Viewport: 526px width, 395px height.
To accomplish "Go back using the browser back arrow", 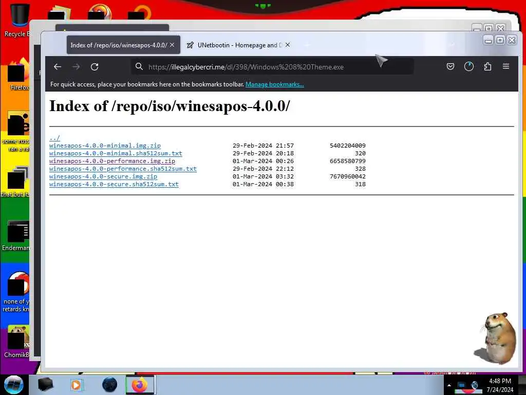I will click(58, 67).
